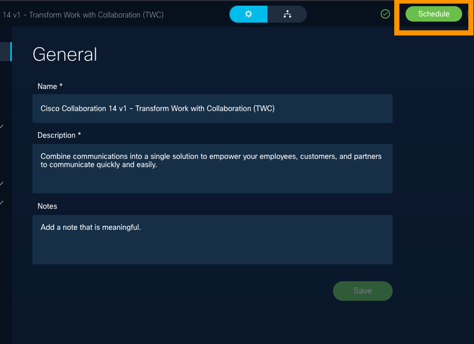The height and width of the screenshot is (344, 474).
Task: Click the lowest pencil icon in left sidebar
Action: point(2,203)
